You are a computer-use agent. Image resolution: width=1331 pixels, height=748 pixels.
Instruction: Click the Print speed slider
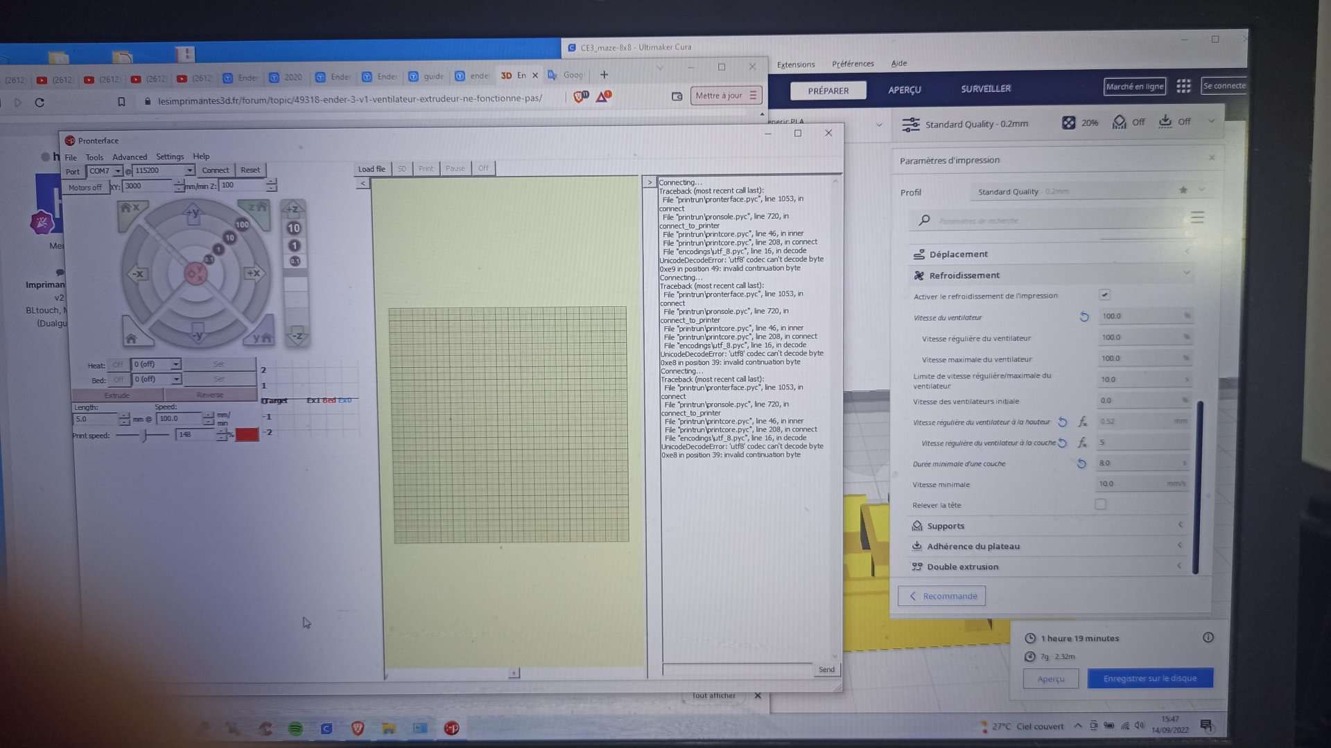144,436
